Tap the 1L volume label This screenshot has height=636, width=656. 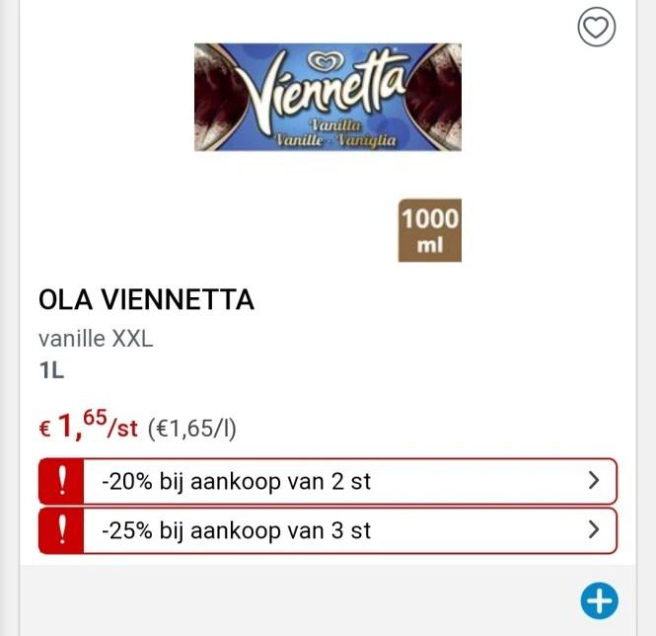[x=51, y=370]
